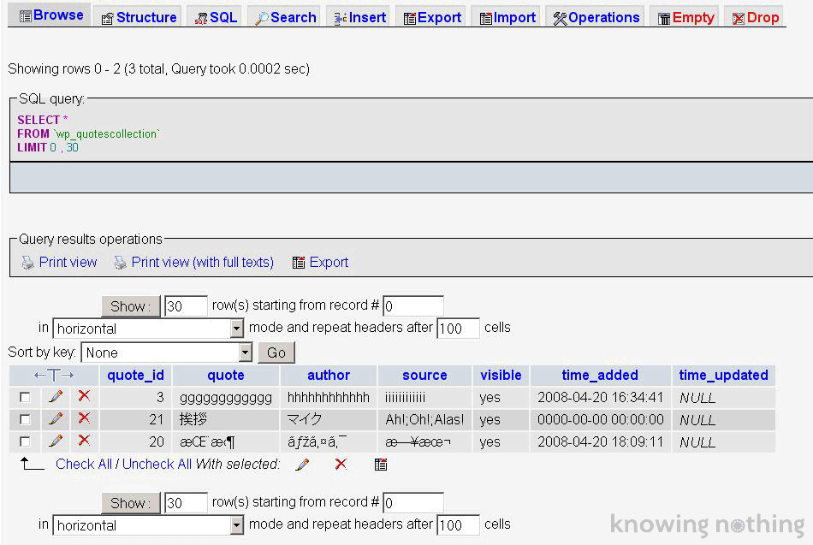Screen dimensions: 813x545
Task: Sort by visible column header
Action: coord(501,375)
